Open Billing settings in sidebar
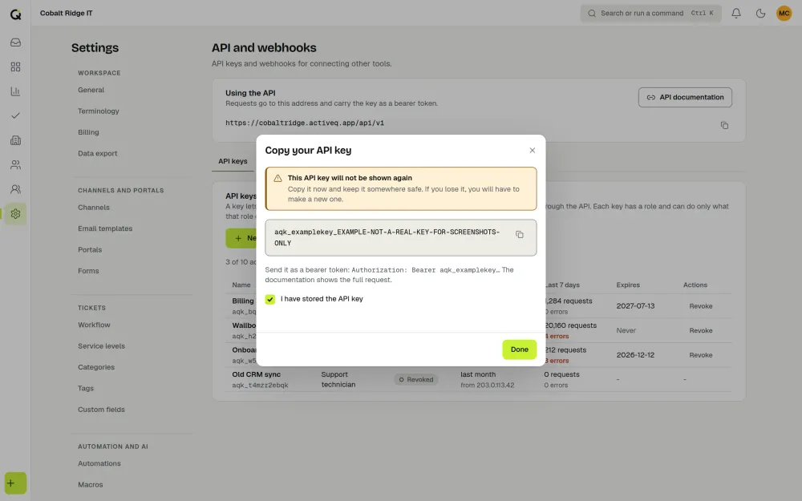Screen dimensions: 802x501 [88, 132]
